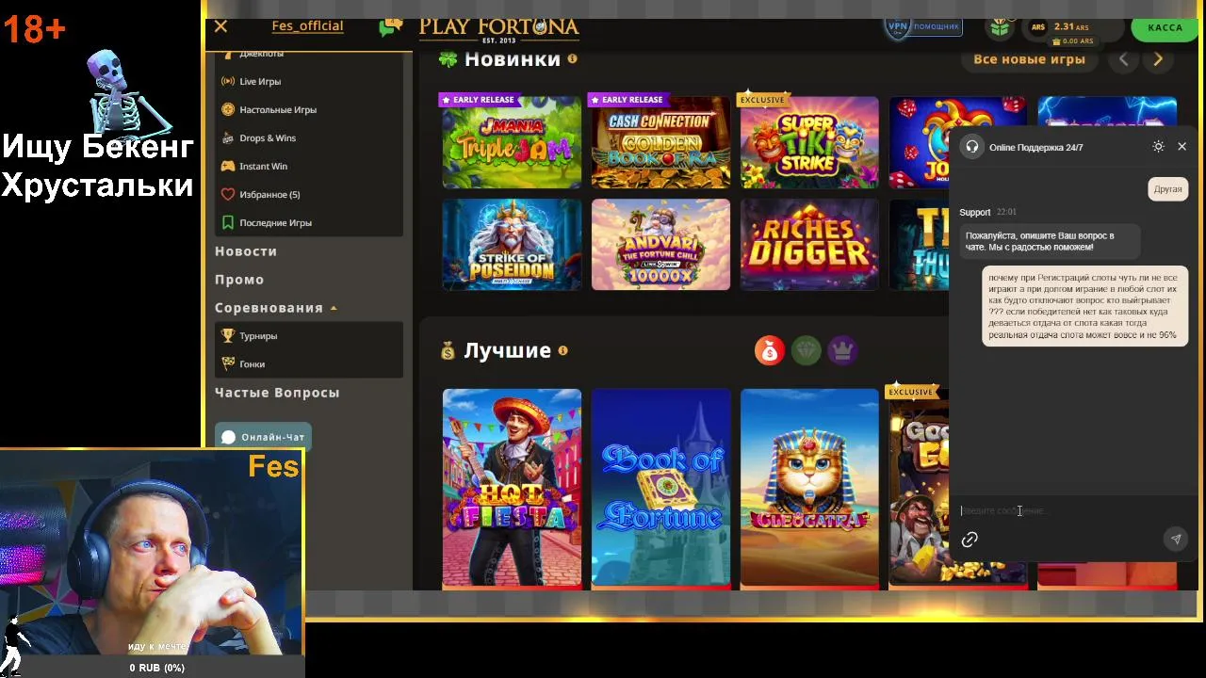Screen dimensions: 1206x678
Task: Open the Fes_official profile link
Action: [307, 26]
